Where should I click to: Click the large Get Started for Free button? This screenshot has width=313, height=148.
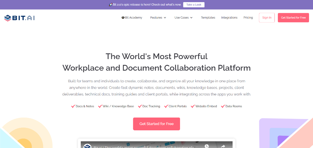point(156,124)
